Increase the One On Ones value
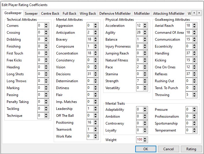 (194, 66)
